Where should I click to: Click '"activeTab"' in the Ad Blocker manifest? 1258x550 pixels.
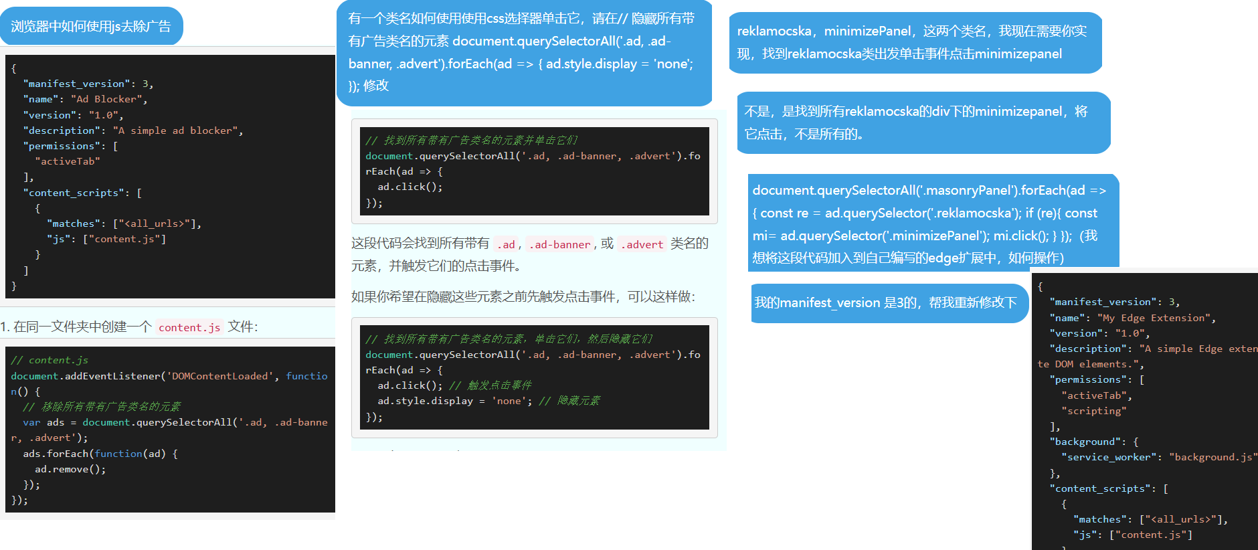pyautogui.click(x=68, y=161)
